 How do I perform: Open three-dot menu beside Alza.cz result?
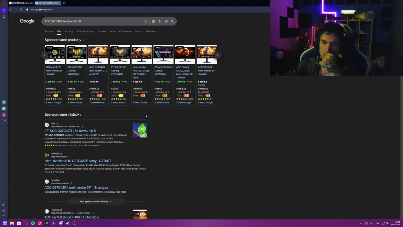[x=82, y=126]
